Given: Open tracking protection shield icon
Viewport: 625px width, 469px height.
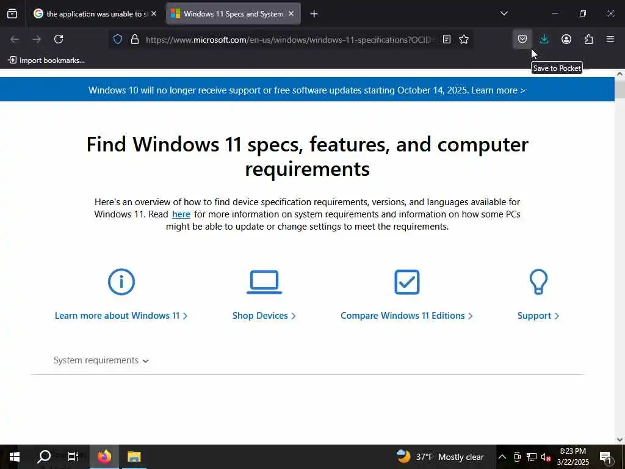Looking at the screenshot, I should pos(118,39).
